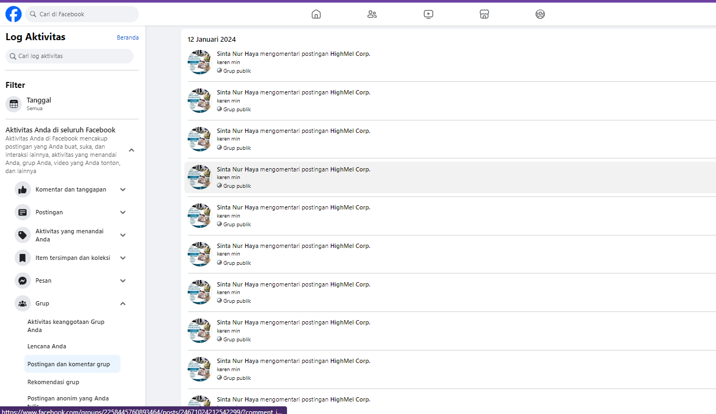Click the bookmark icon for Item tersimpan
Viewport: 716px width, 414px height.
(23, 258)
